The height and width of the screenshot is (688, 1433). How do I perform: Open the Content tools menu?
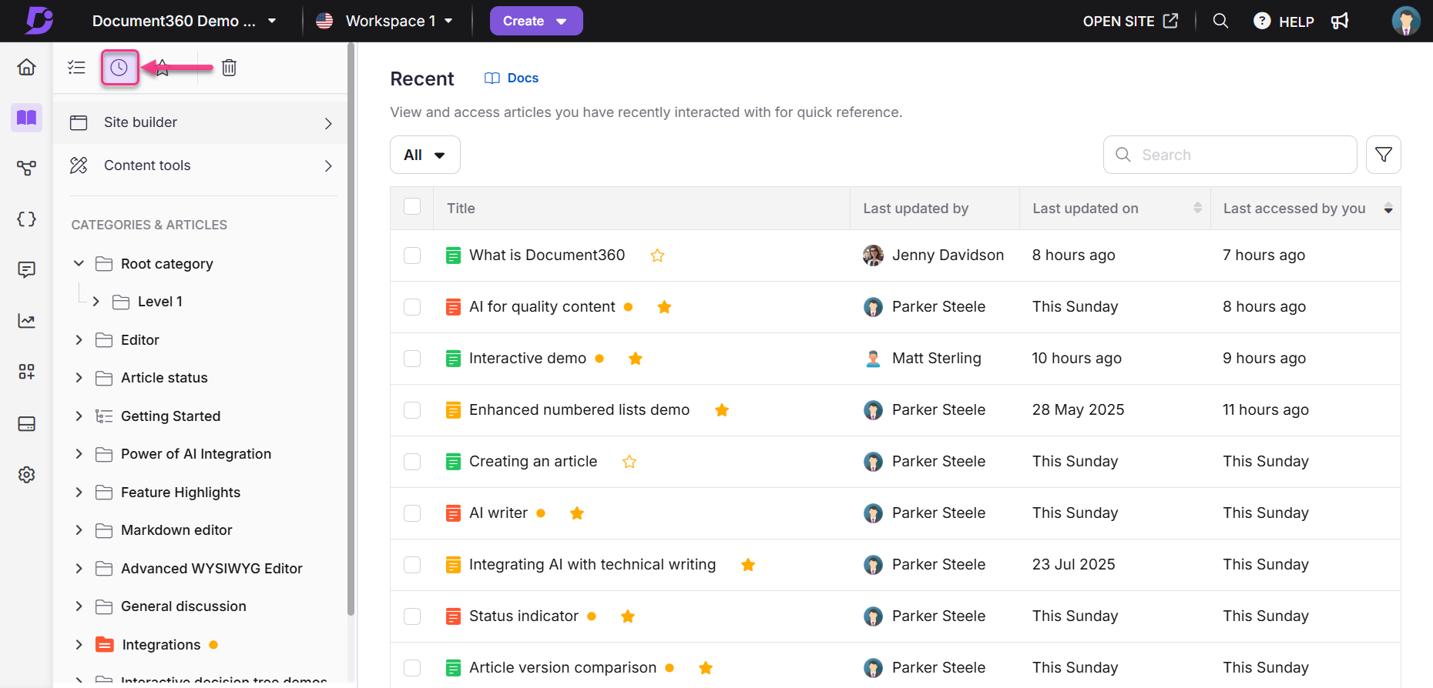(201, 165)
